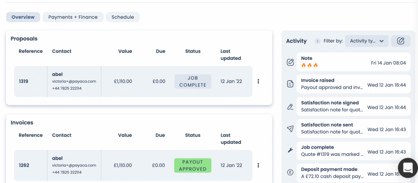The image size is (418, 183).
Task: Open the chat support widget icon
Action: (408, 168)
